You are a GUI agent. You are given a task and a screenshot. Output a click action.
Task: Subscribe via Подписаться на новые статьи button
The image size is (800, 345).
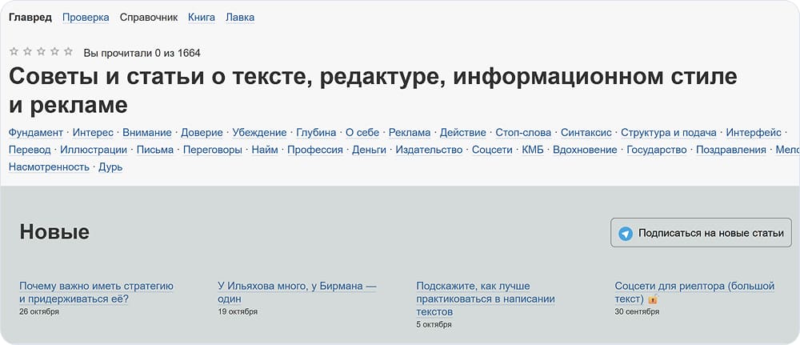pos(701,233)
